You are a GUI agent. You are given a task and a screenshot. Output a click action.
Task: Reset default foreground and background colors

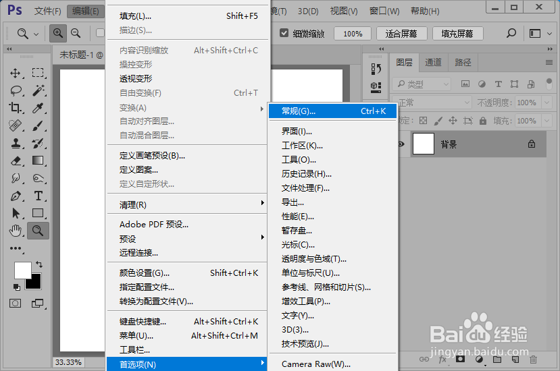[16, 287]
